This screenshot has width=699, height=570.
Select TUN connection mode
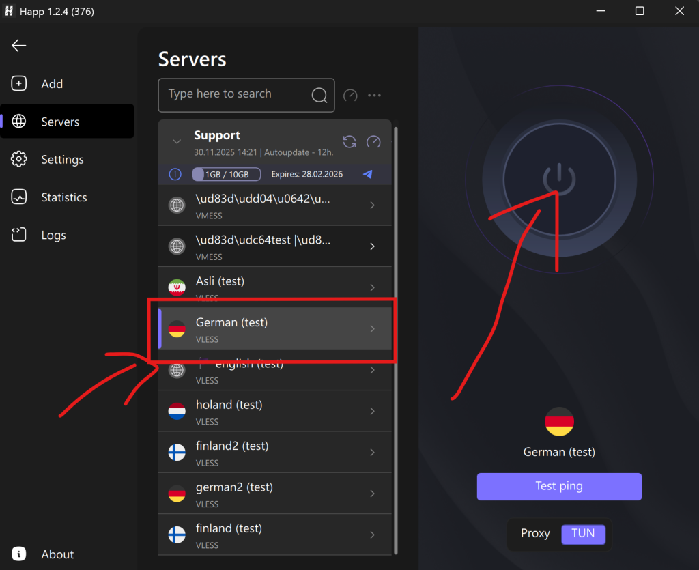583,533
